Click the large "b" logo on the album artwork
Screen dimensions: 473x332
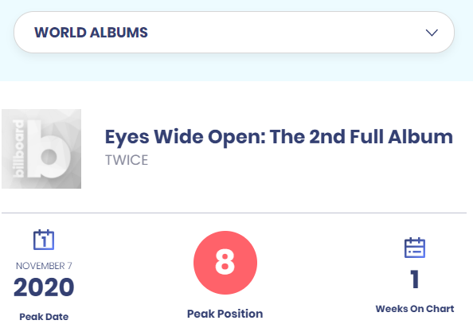click(50, 149)
